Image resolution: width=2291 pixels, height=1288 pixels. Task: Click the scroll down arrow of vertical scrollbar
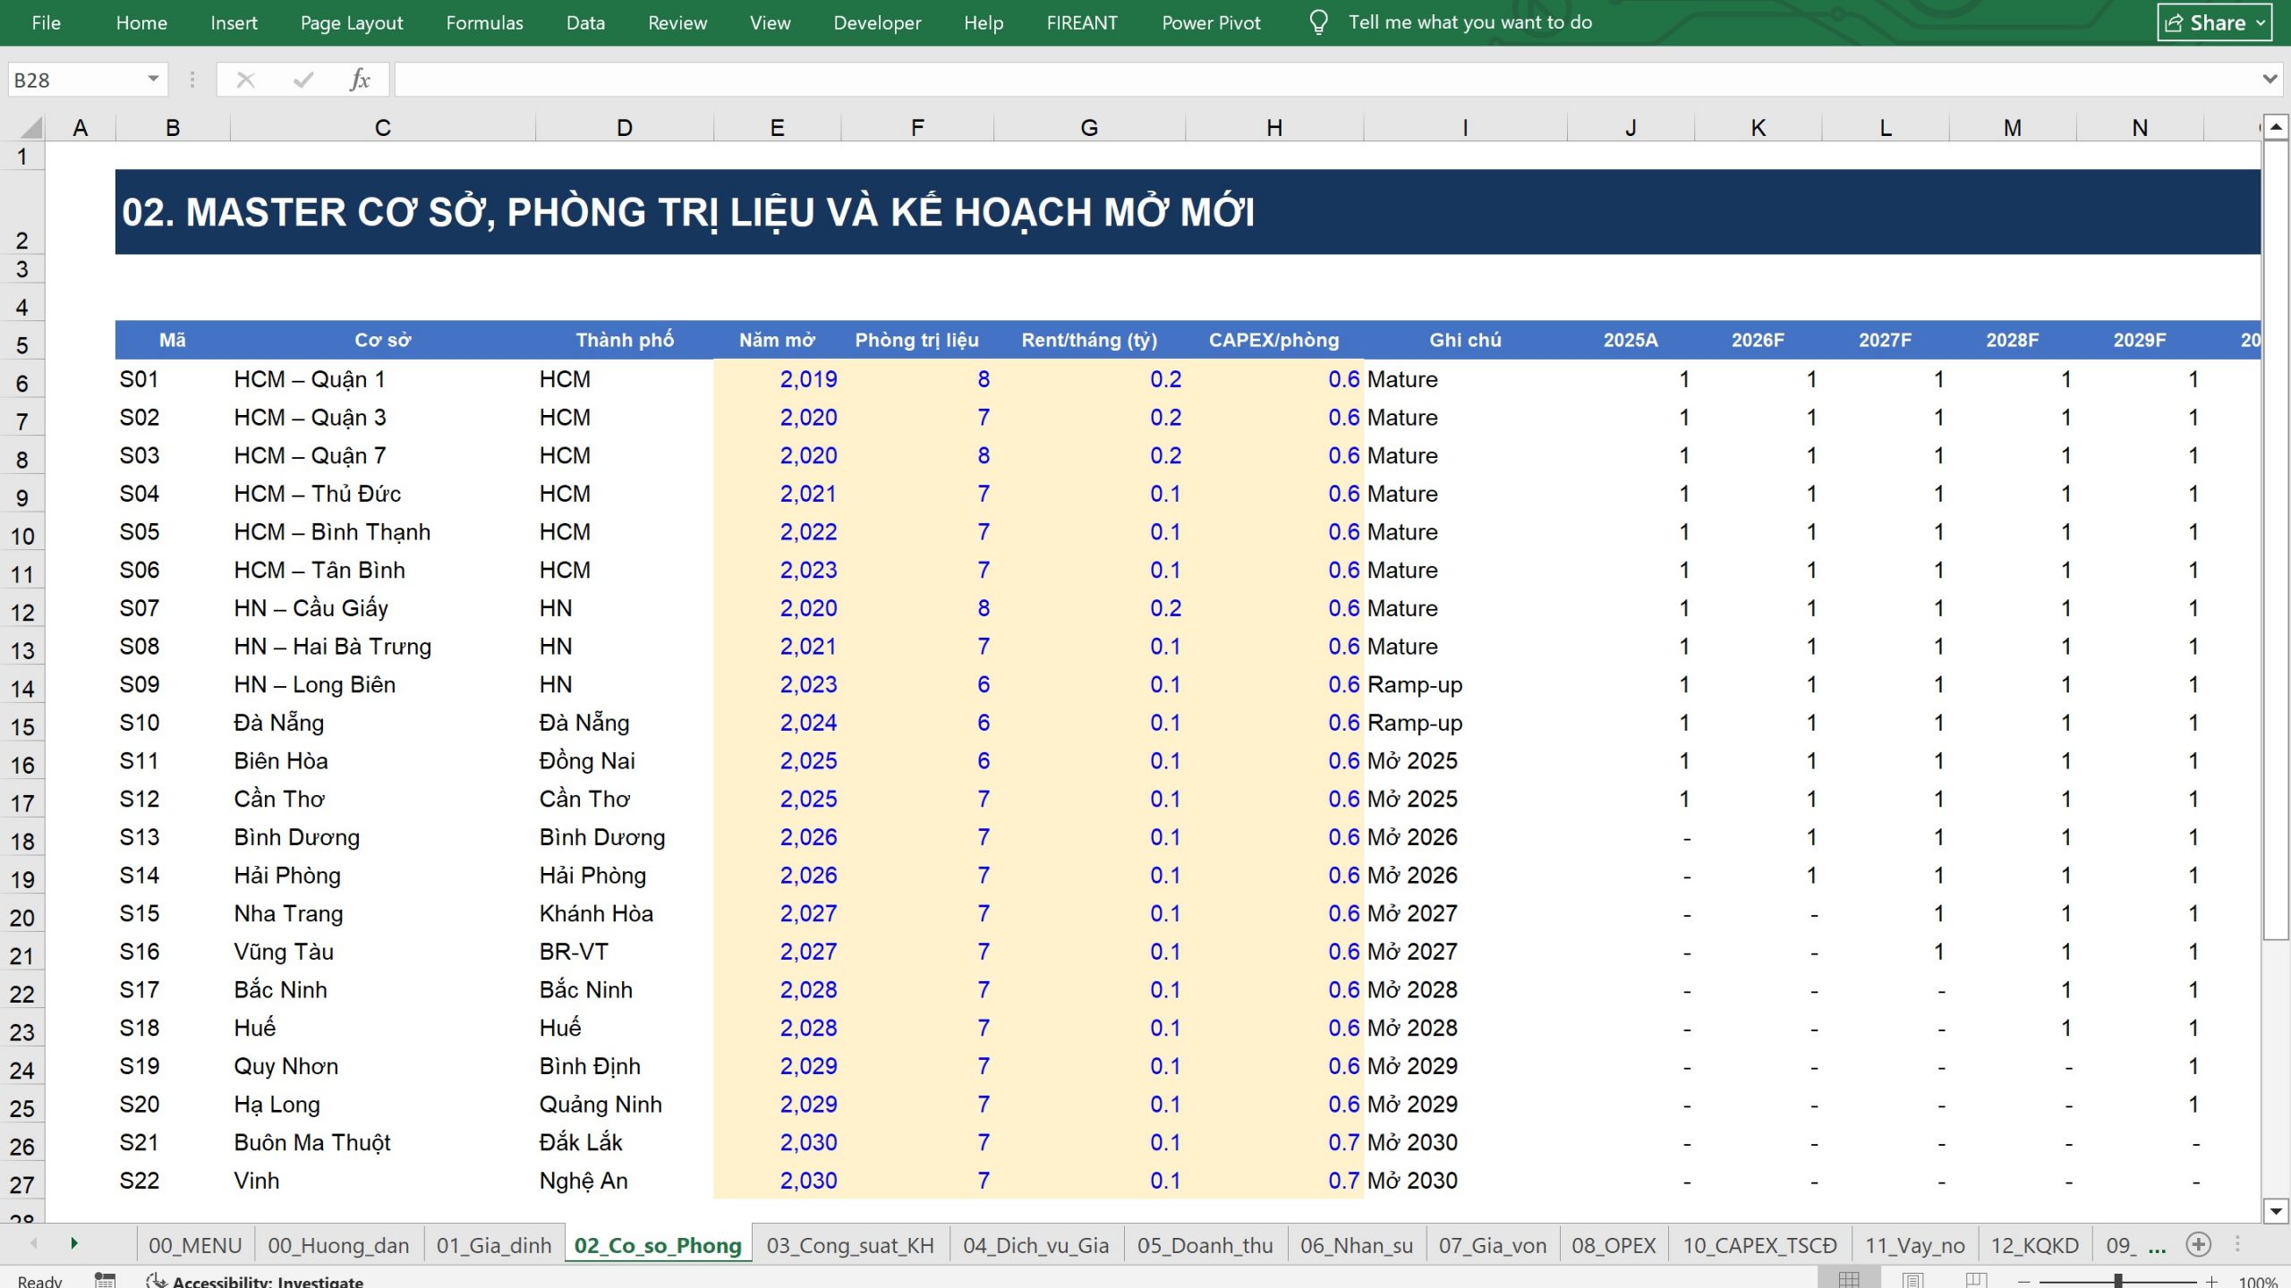[2276, 1211]
